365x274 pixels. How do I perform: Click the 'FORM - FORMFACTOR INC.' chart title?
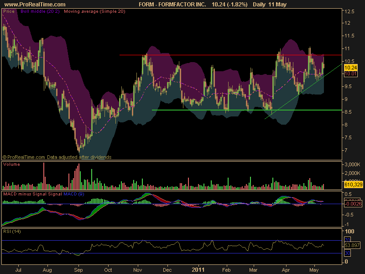[172, 4]
